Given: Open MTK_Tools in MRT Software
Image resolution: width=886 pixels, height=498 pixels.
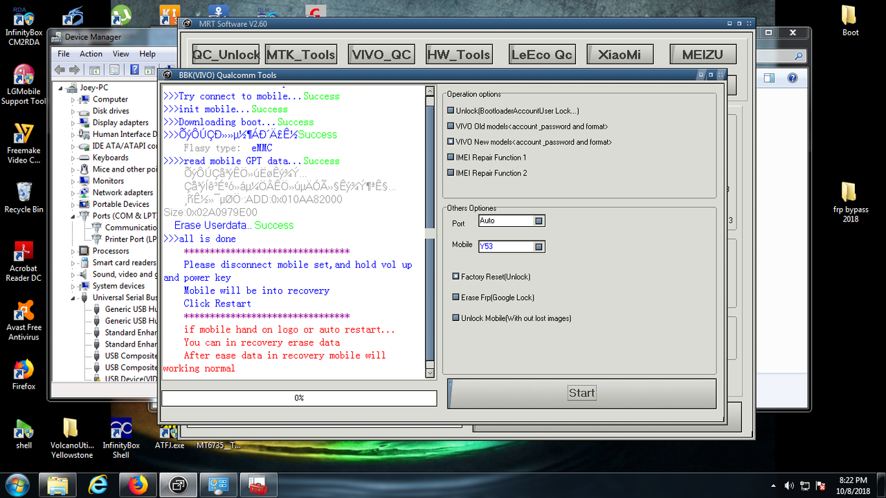Looking at the screenshot, I should [301, 55].
